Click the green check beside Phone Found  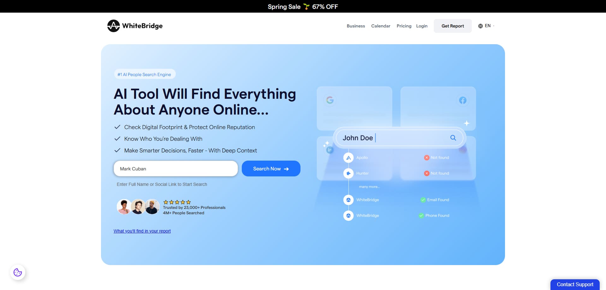point(421,216)
